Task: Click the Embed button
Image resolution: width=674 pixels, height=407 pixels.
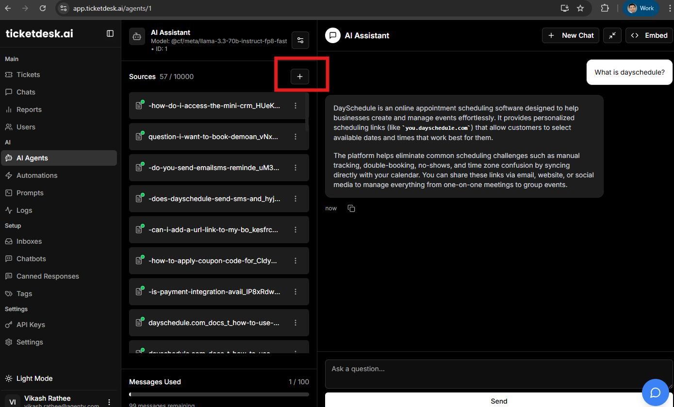Action: pyautogui.click(x=649, y=35)
